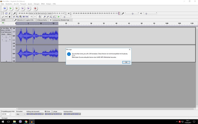Open the Projektfrequenz 44100 dropdown
Viewport: 198px width, 124px height.
6,114
